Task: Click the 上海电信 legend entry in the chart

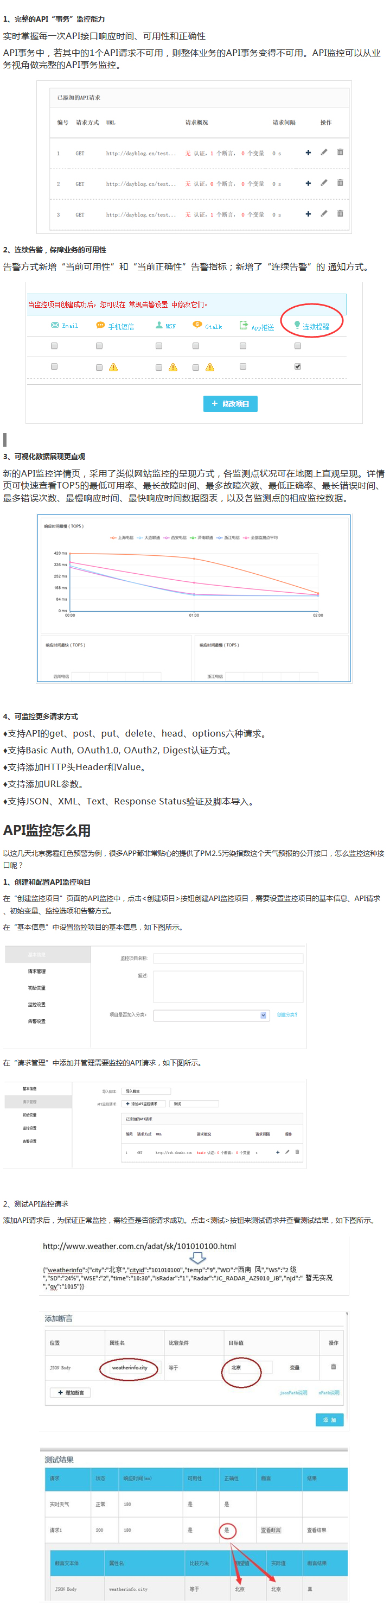Action: (122, 537)
